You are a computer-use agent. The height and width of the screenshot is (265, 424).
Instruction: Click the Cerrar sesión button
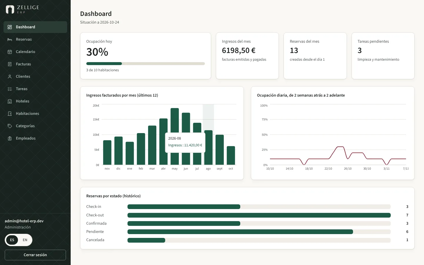[x=35, y=255]
